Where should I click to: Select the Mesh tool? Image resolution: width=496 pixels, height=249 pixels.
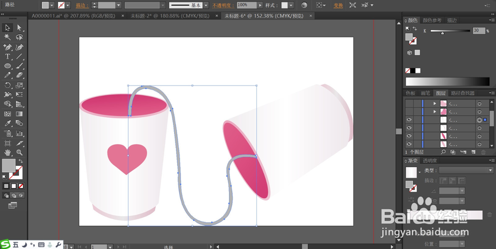point(7,114)
